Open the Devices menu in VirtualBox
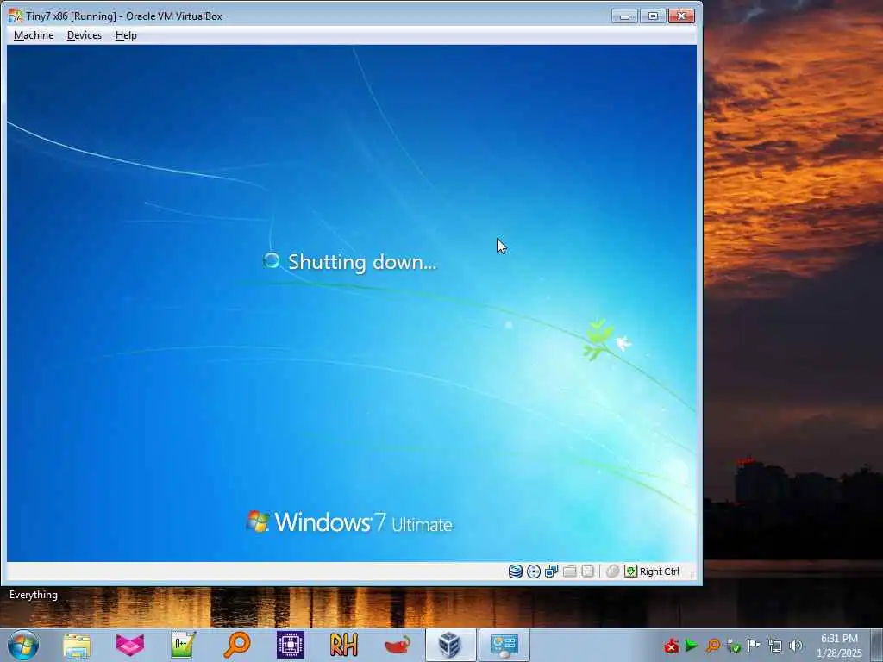883x662 pixels. [x=85, y=35]
